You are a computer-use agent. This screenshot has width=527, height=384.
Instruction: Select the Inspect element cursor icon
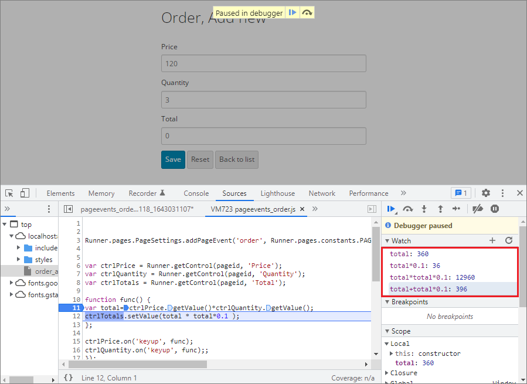tap(9, 193)
